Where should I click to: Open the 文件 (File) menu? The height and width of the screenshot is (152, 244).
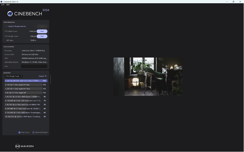[3, 5]
